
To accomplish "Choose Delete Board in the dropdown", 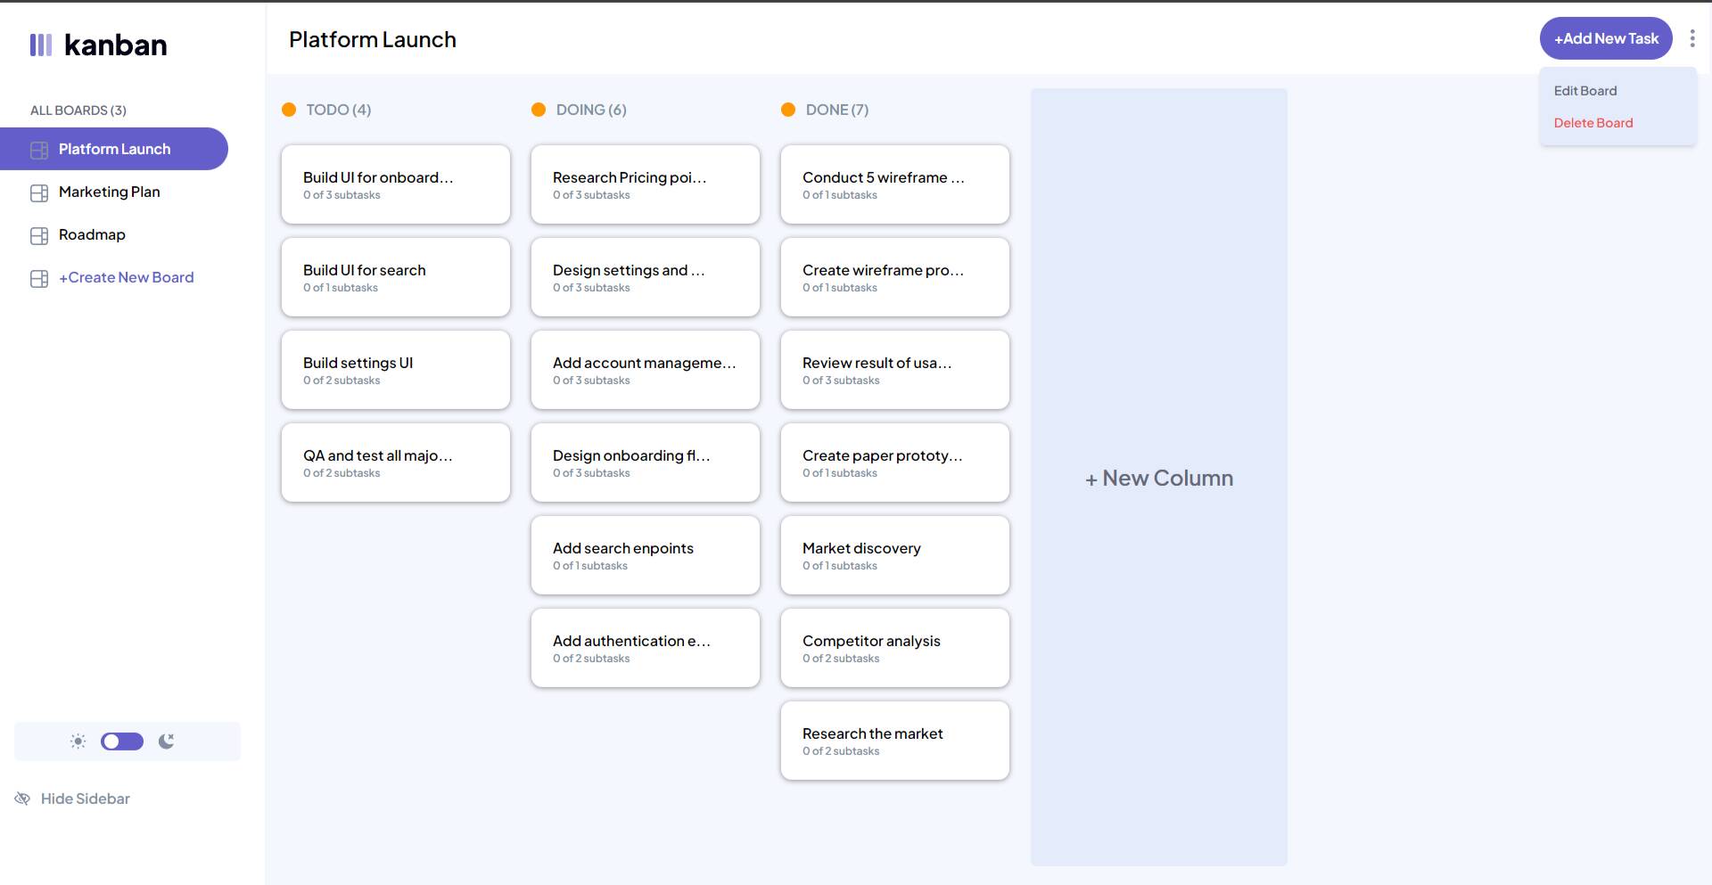I will point(1593,123).
